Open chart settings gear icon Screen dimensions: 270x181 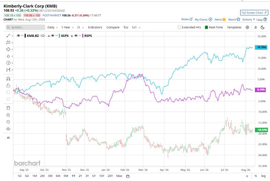click(247, 27)
